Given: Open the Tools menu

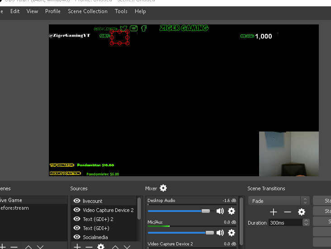Looking at the screenshot, I should (x=121, y=11).
